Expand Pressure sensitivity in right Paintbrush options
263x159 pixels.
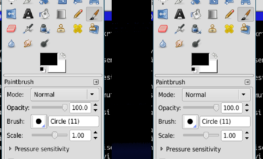point(193,149)
